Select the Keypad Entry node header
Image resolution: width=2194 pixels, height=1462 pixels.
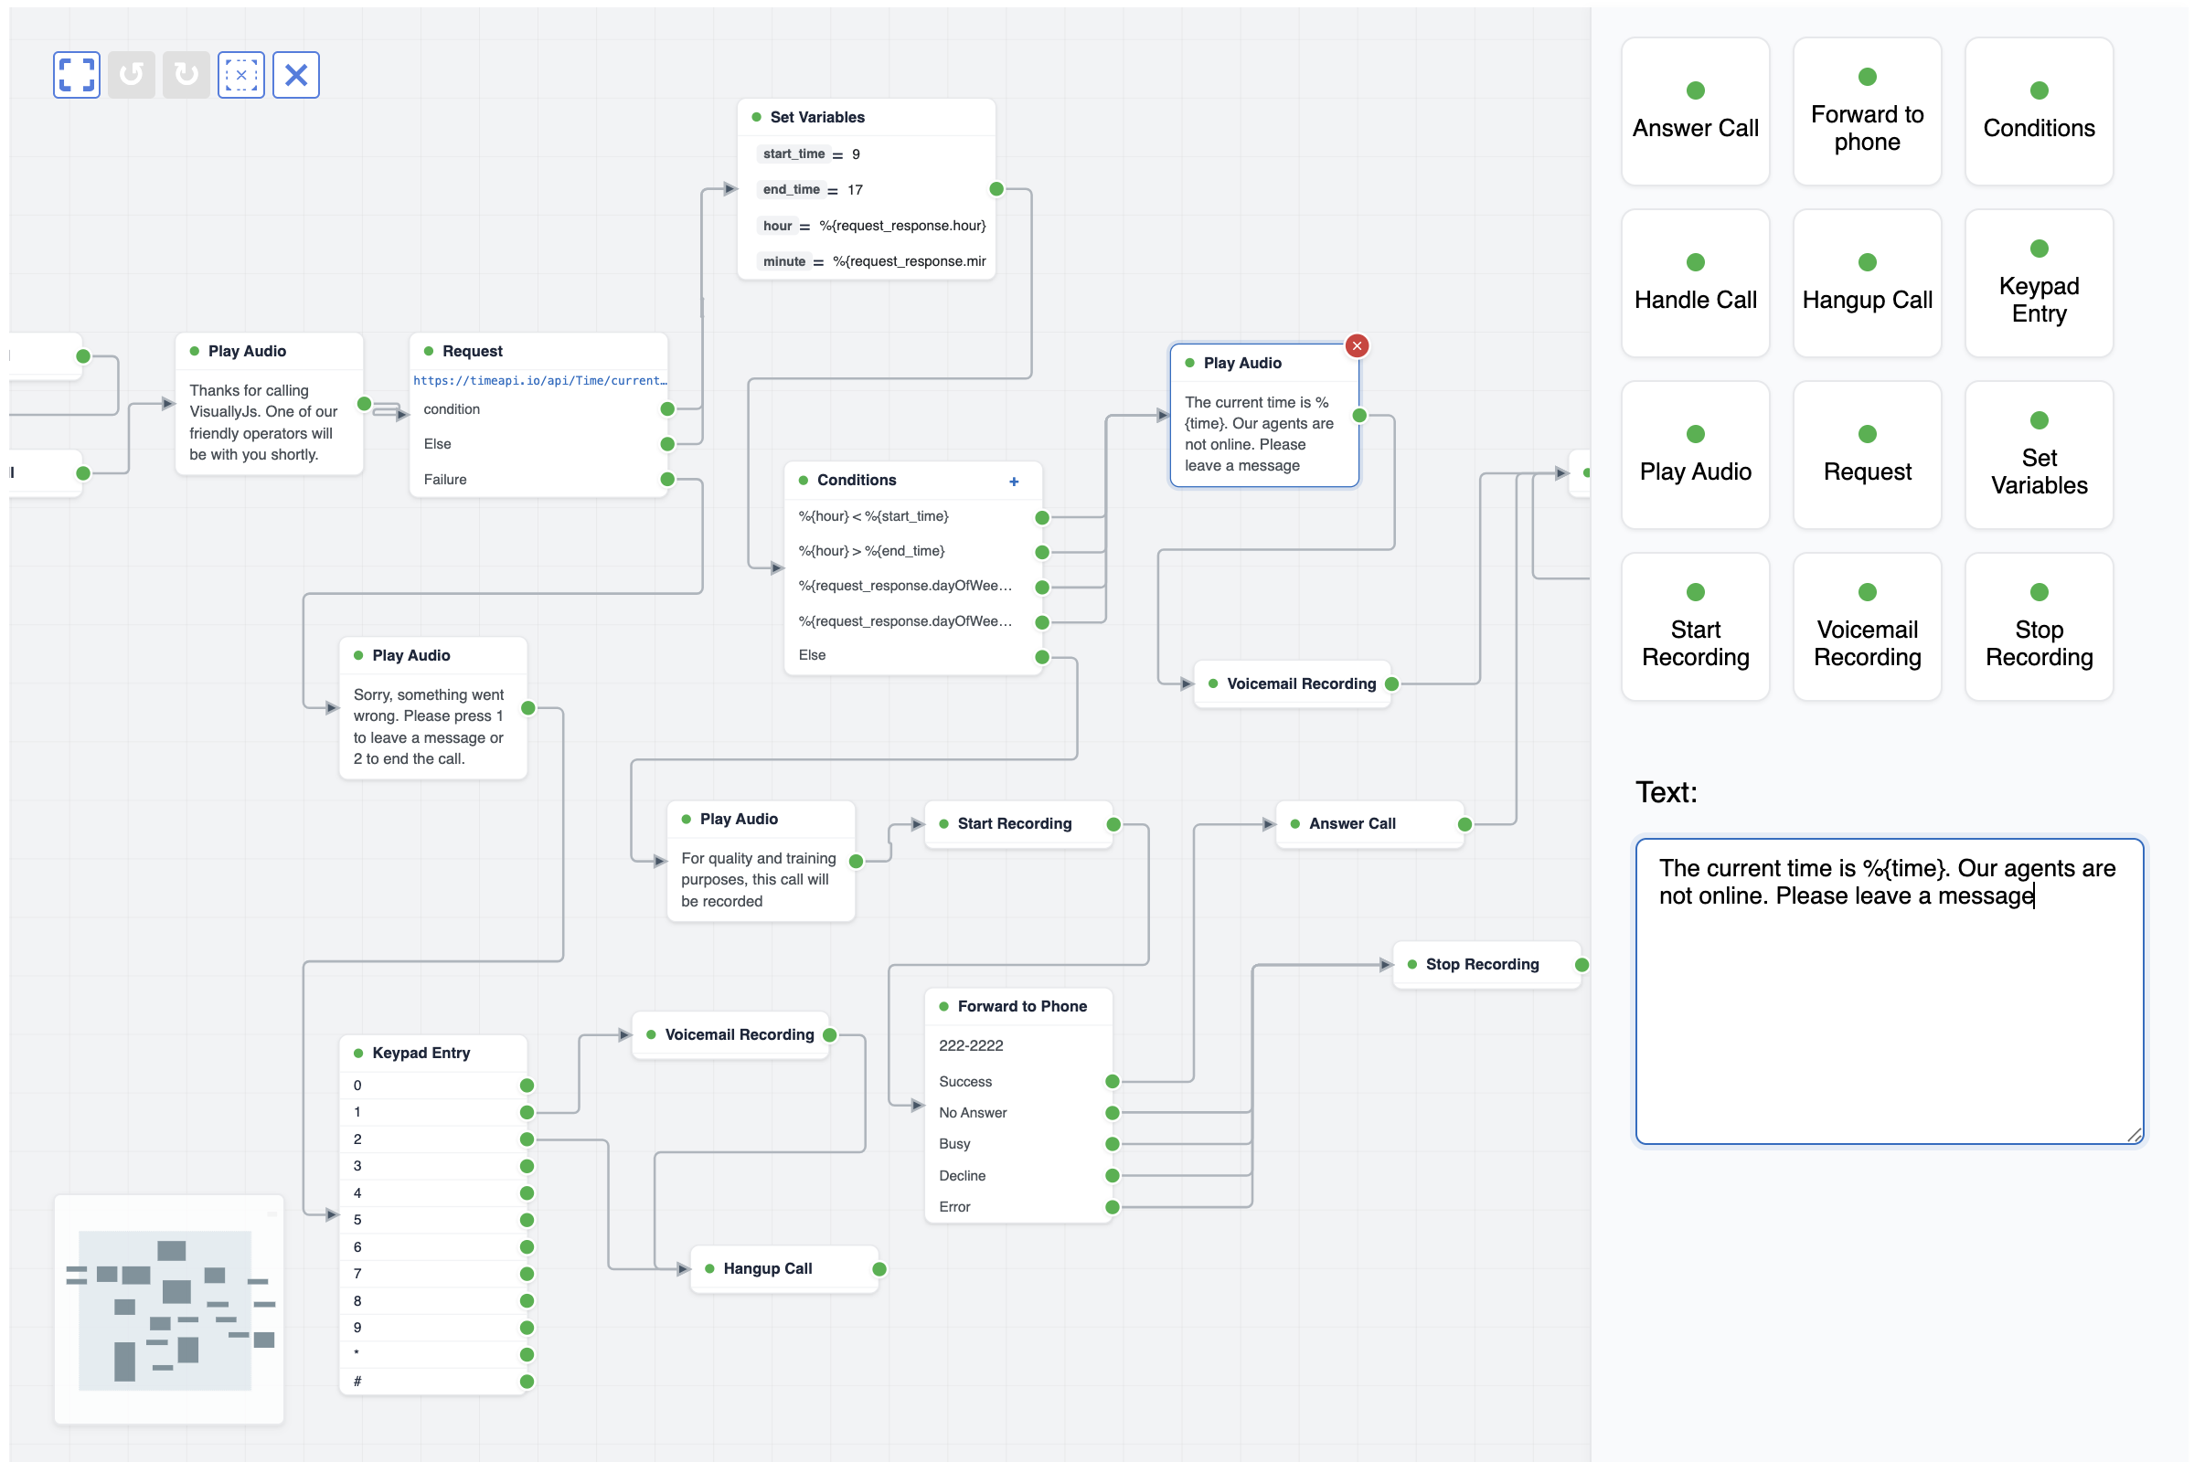point(433,1054)
